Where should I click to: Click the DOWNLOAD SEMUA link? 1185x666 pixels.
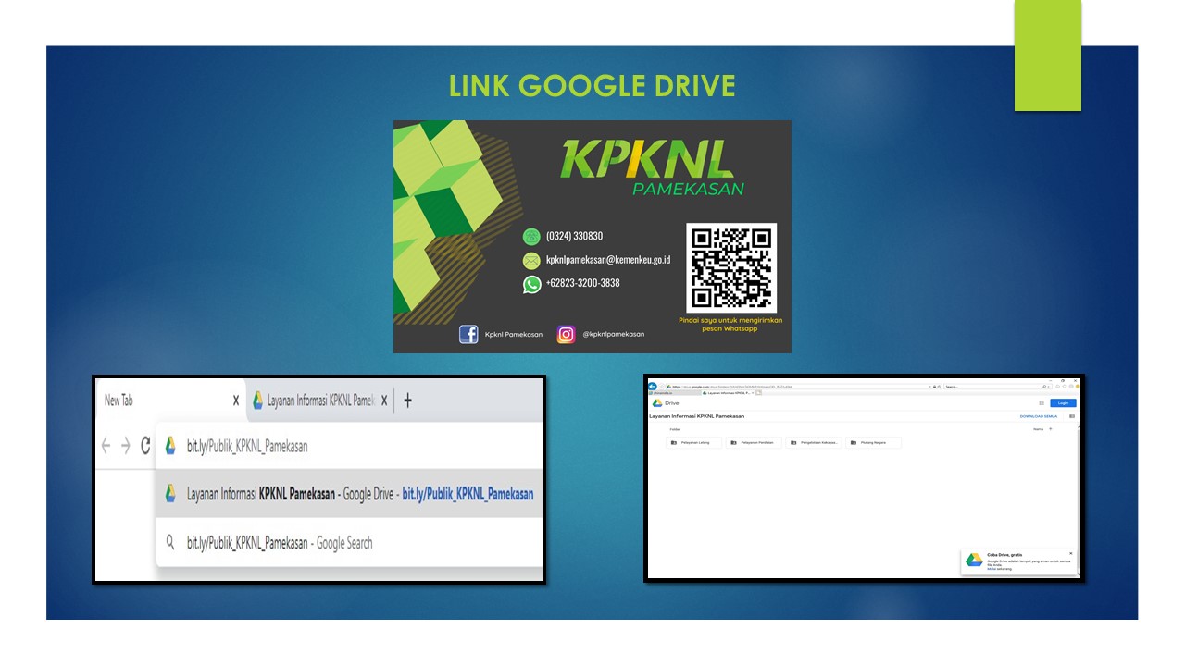[x=1038, y=416]
